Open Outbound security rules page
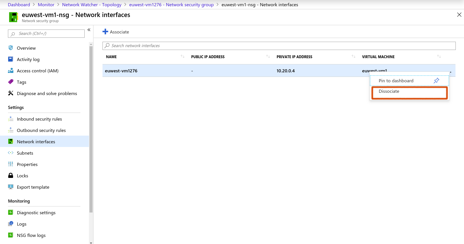Viewport: 464px width, 244px height. point(41,130)
